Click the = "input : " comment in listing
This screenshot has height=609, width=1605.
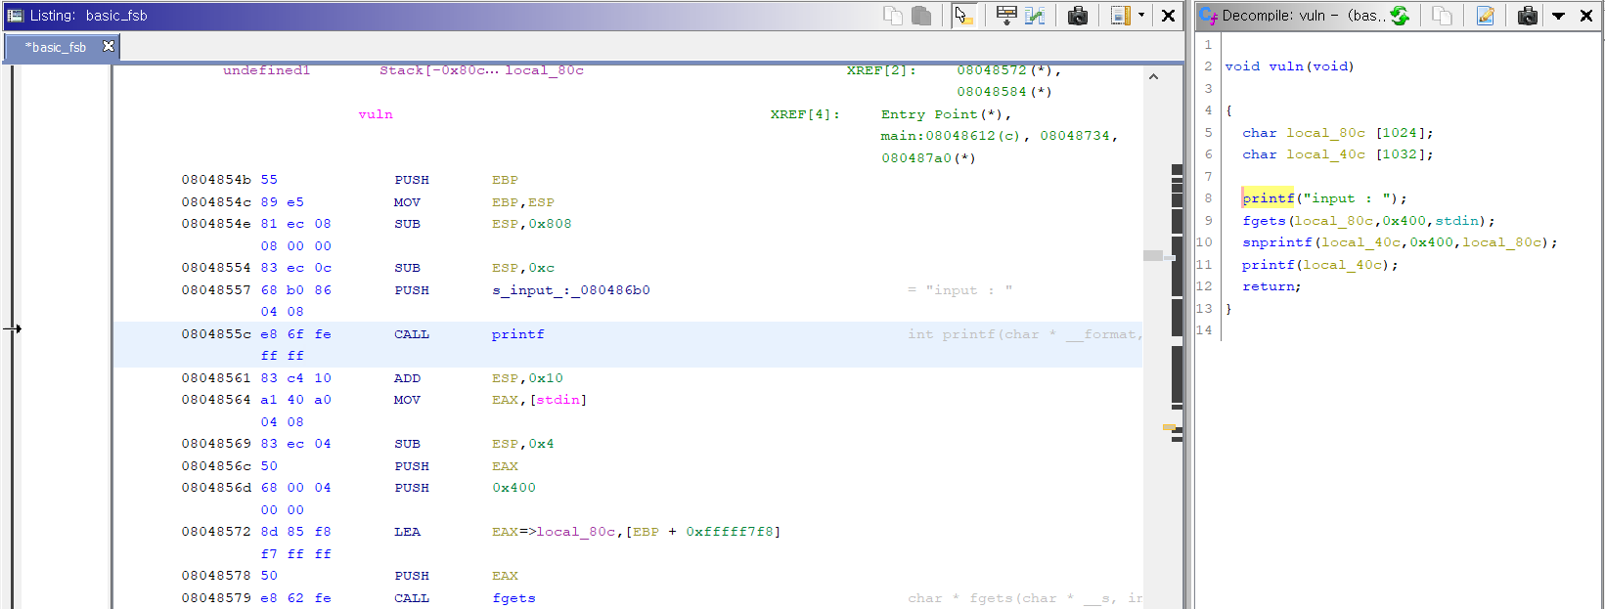959,290
